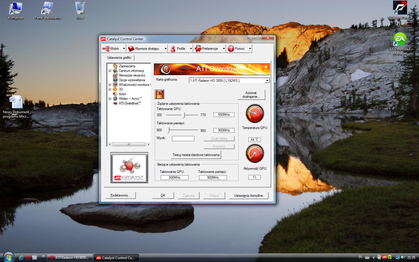419x262 pixels.
Task: Click the ATI logo in the window title bar
Action: [x=103, y=39]
